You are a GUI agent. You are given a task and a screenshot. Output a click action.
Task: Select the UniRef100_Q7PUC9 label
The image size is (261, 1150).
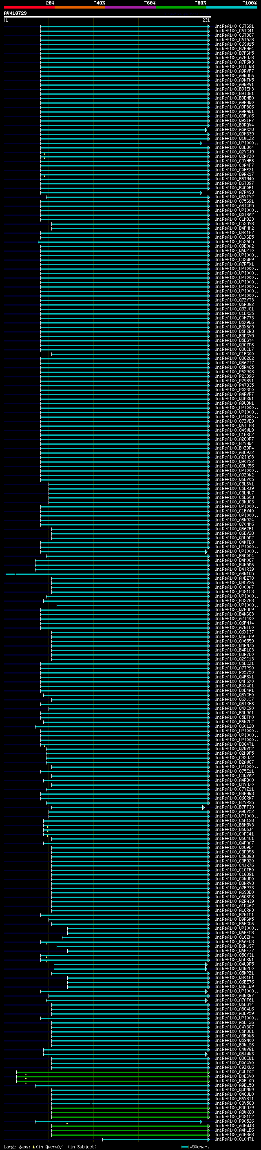(x=234, y=609)
